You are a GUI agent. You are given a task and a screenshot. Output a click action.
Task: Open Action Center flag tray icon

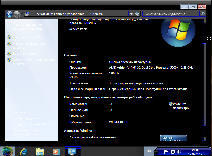pos(166,152)
